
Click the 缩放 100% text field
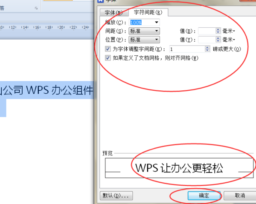[141, 22]
